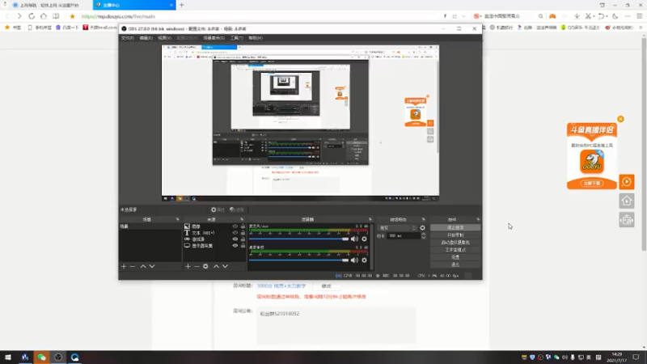
Task: Open settings gear of first mixer channel
Action: click(365, 239)
